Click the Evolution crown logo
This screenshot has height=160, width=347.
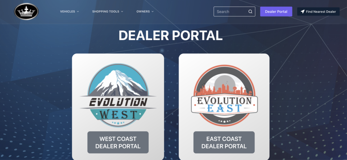pyautogui.click(x=26, y=12)
